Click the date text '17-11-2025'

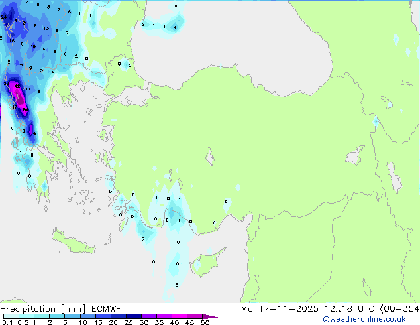tap(288, 309)
